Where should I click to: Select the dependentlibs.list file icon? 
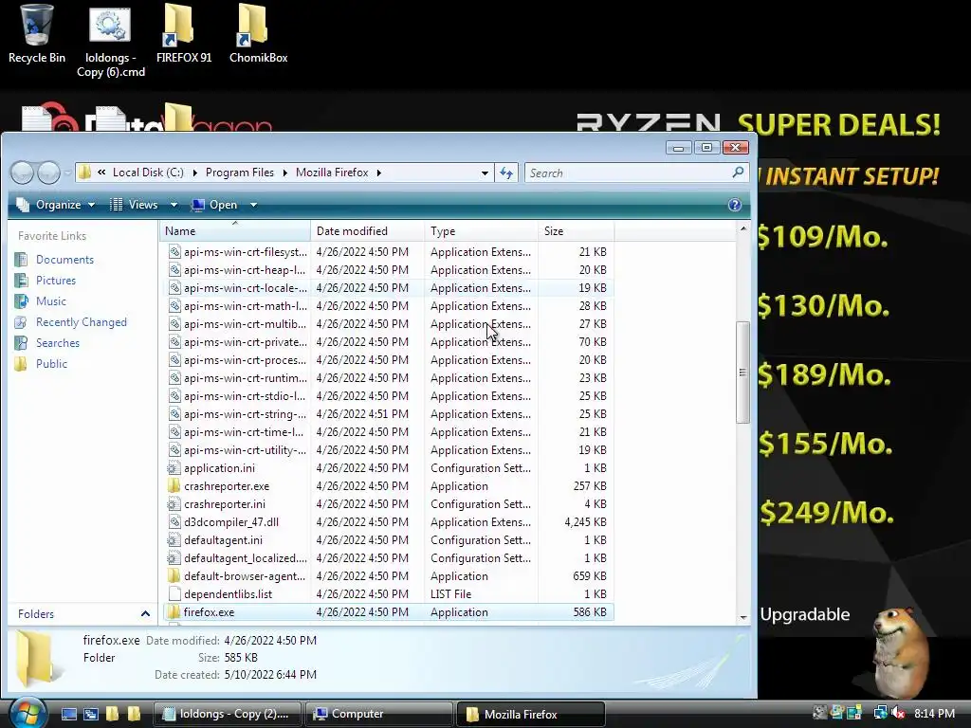coord(174,594)
